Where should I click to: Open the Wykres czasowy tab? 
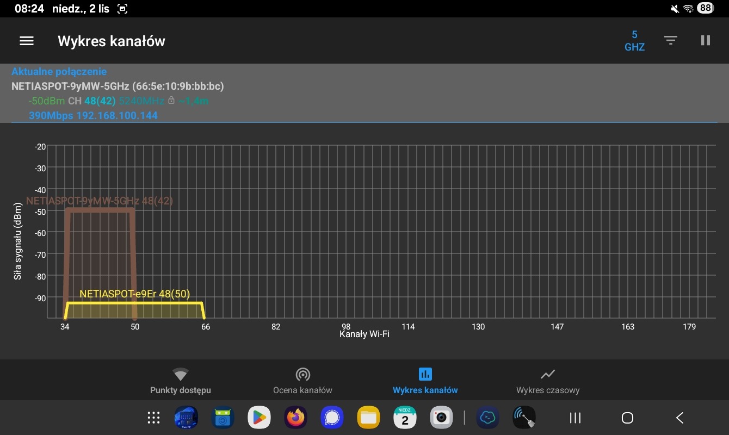tap(547, 381)
